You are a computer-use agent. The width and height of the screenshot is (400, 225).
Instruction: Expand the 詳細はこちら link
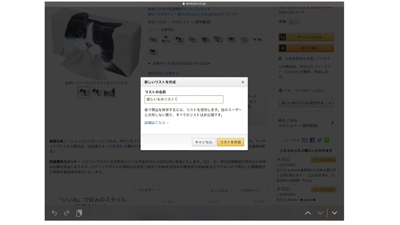point(157,123)
